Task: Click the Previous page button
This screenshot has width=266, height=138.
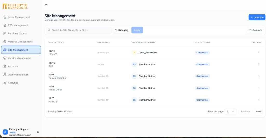Action: 245,112
